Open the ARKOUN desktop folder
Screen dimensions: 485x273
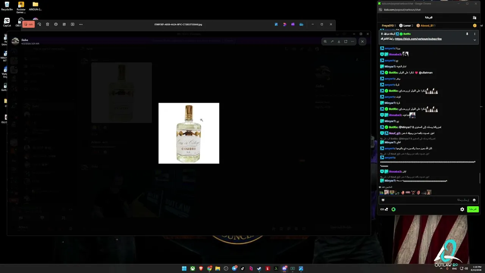pos(35,6)
